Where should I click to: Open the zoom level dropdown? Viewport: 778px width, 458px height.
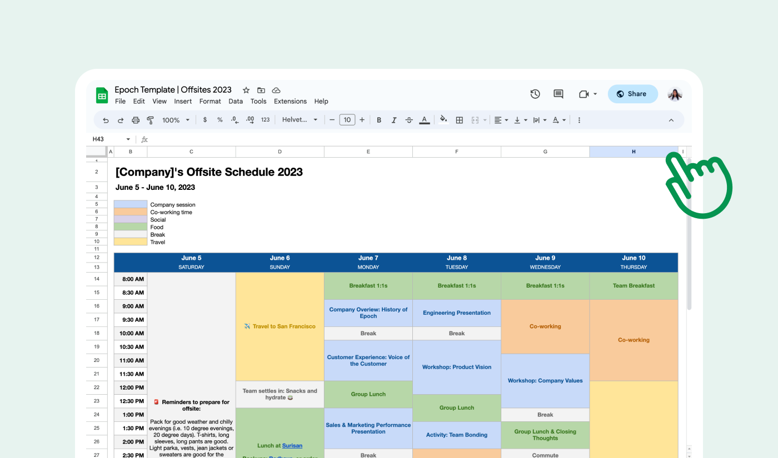(x=176, y=120)
